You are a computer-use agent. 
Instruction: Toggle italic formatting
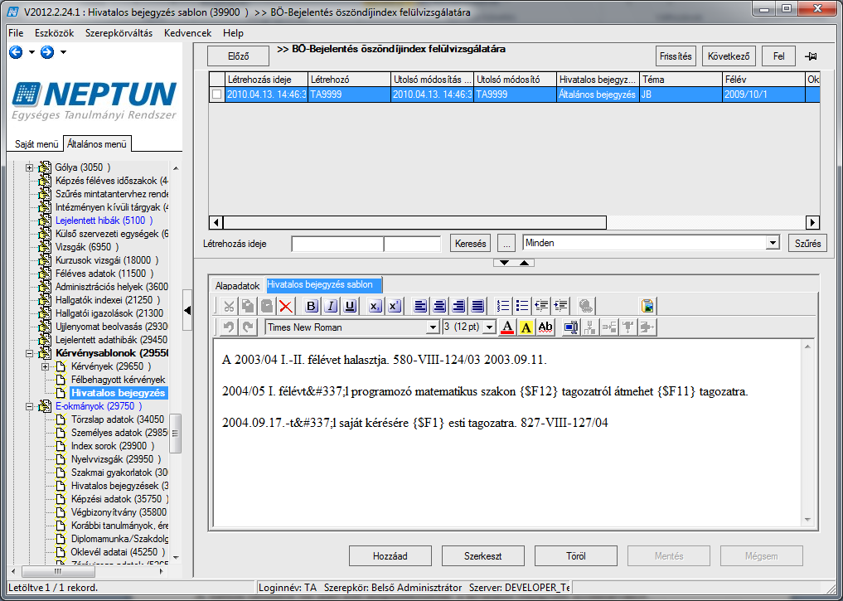pyautogui.click(x=332, y=307)
